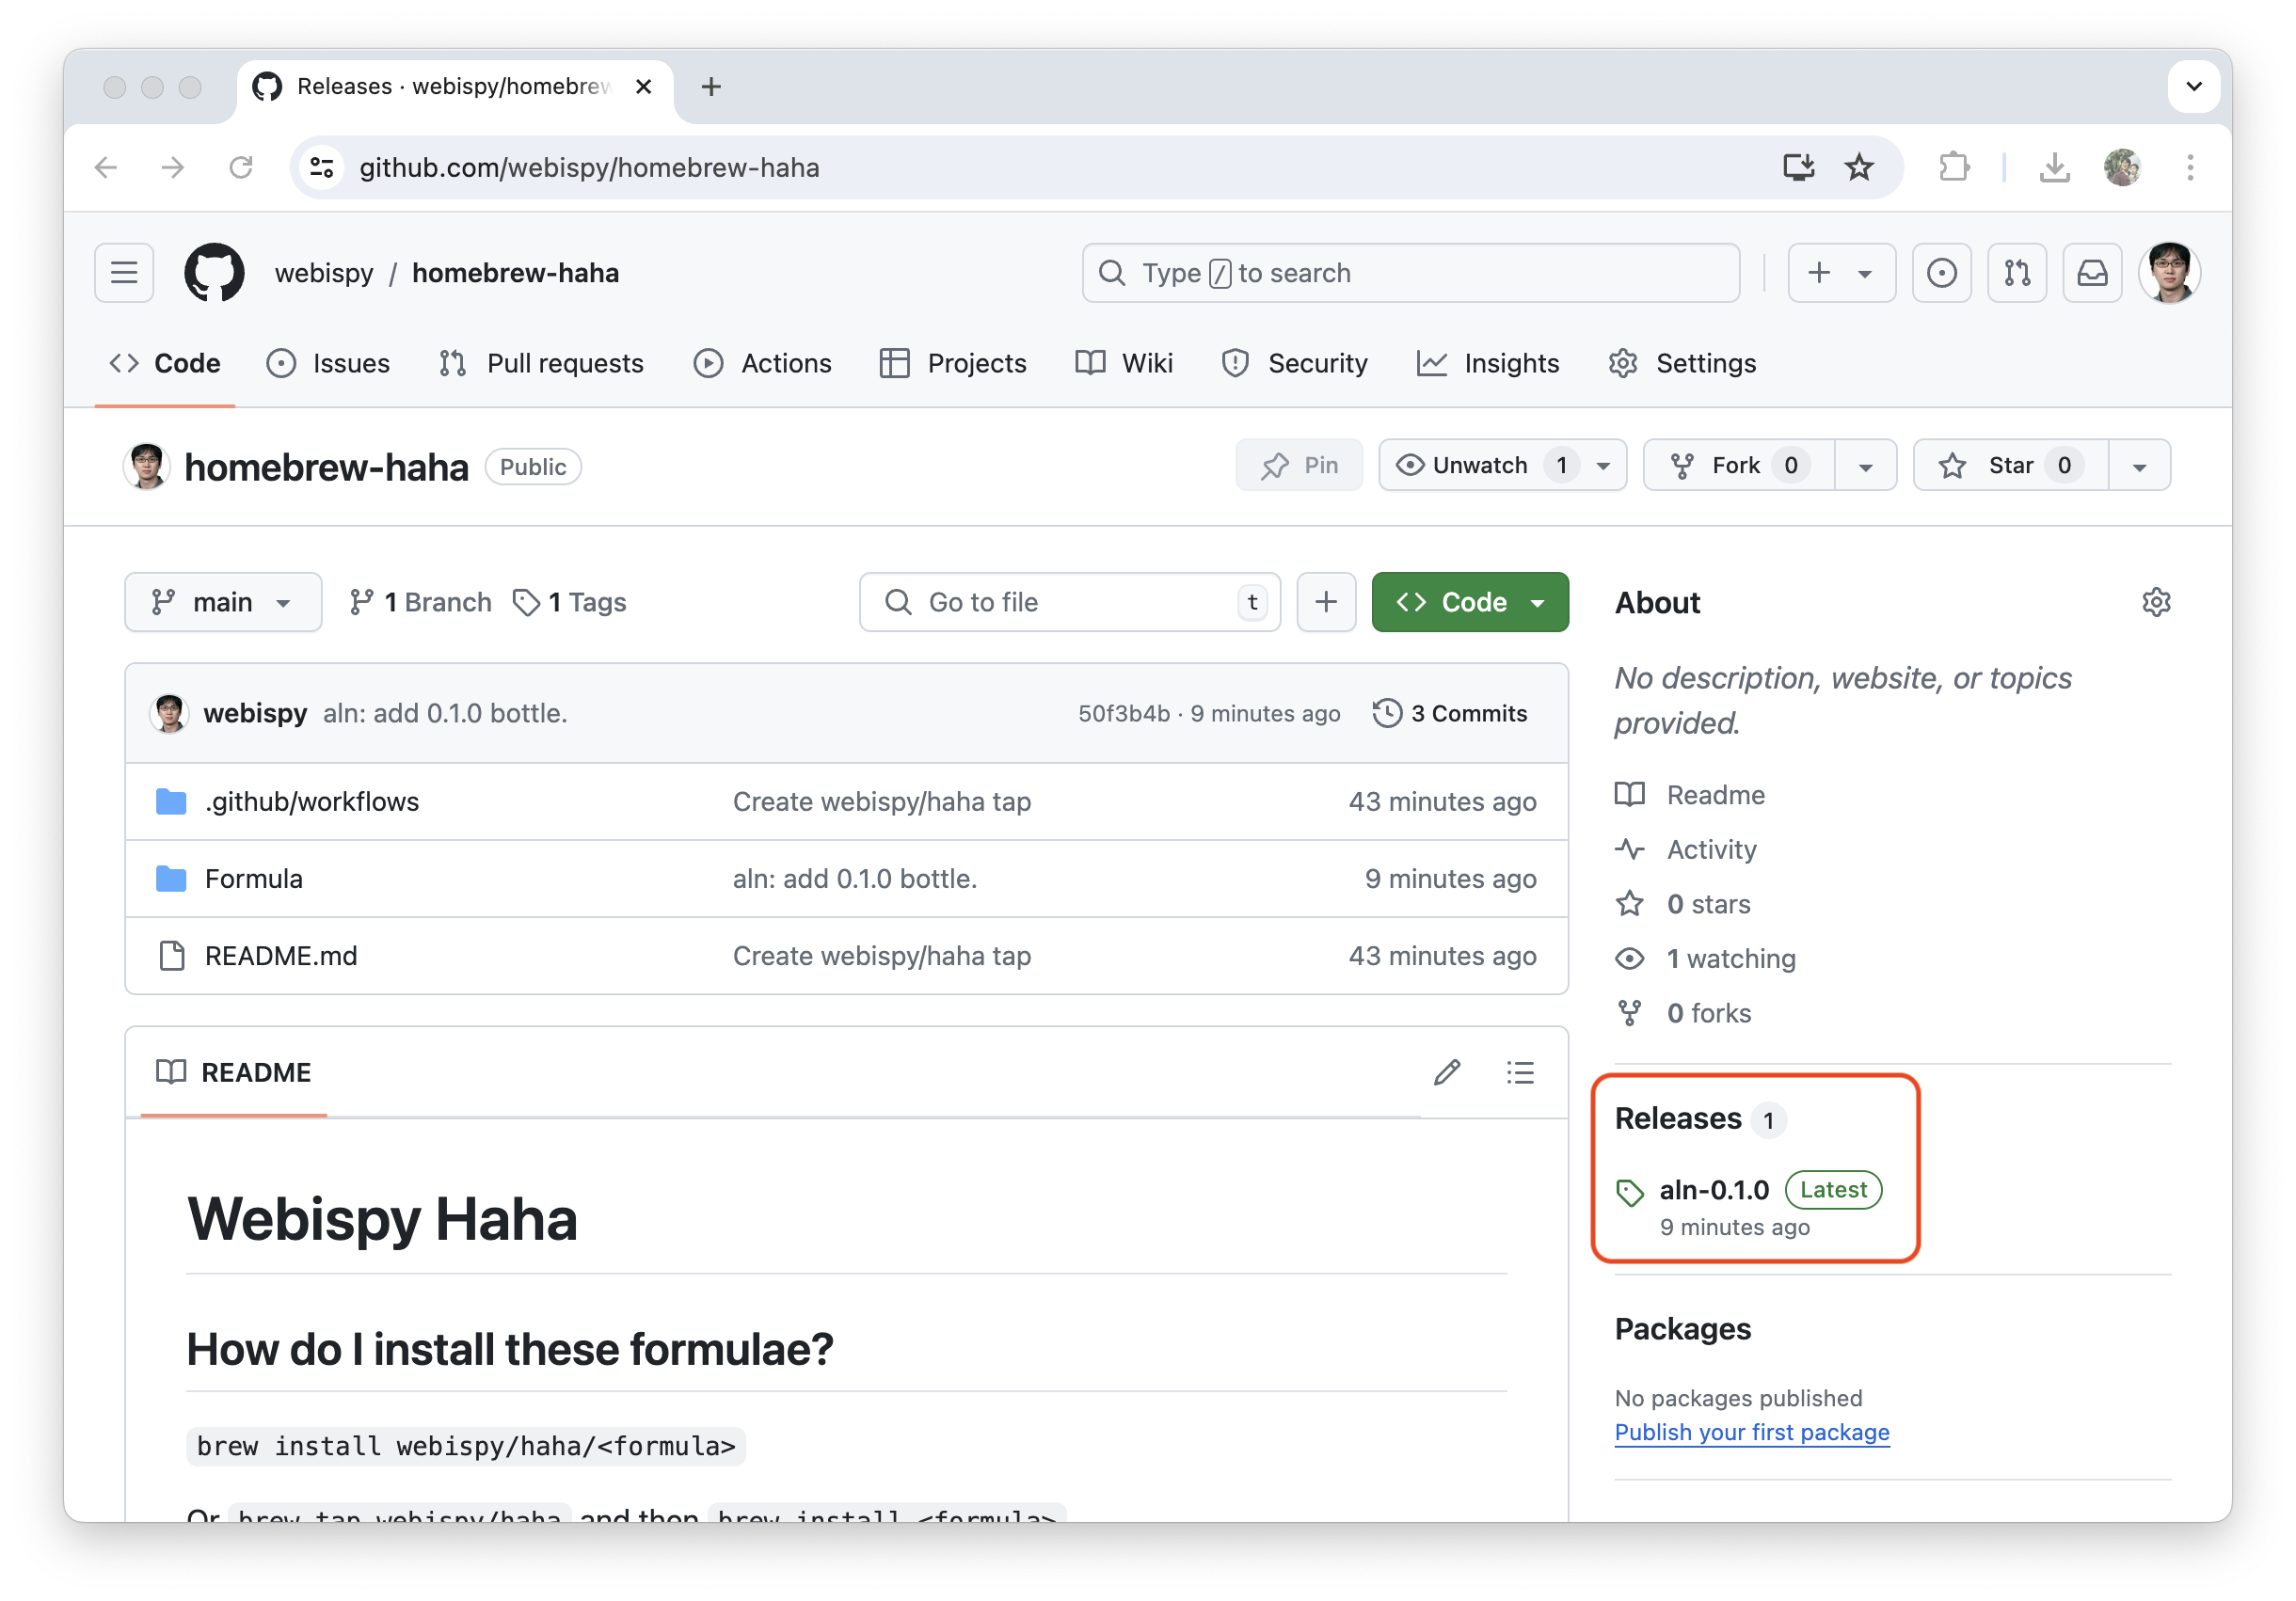2296x1601 pixels.
Task: Show the README outline list icon
Action: click(x=1520, y=1072)
